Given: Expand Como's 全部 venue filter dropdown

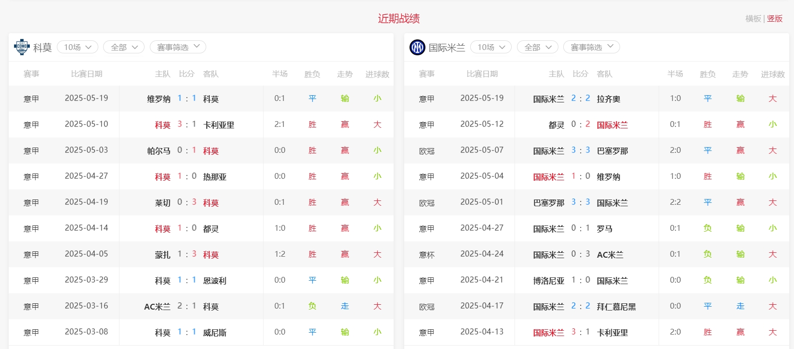Looking at the screenshot, I should click(x=124, y=47).
